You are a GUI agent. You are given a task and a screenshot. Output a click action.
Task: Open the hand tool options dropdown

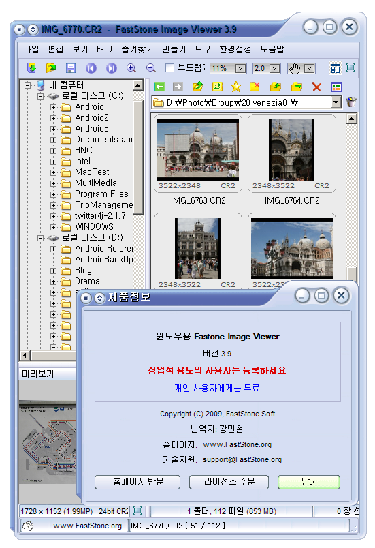pos(310,68)
